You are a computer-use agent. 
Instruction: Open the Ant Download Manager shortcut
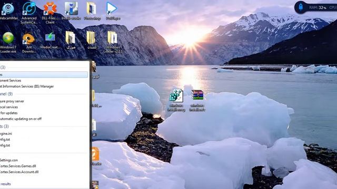29,43
